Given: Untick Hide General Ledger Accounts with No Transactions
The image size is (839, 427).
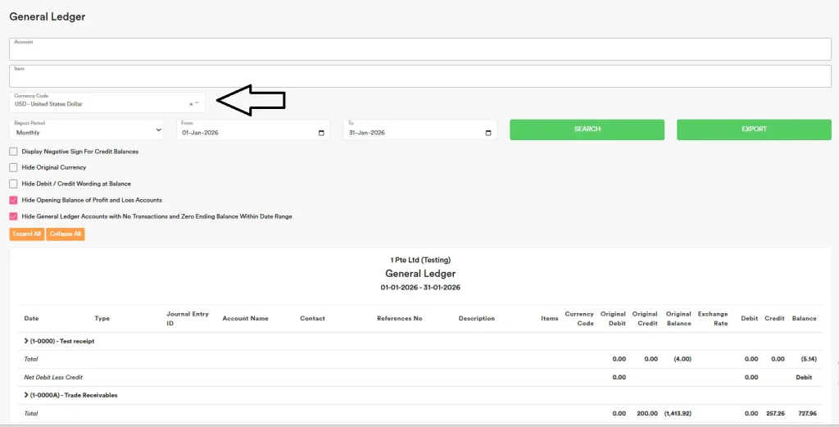Looking at the screenshot, I should point(13,216).
